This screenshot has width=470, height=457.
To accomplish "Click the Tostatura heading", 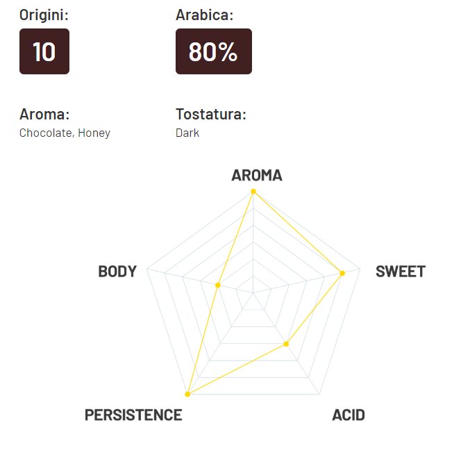I will [x=211, y=114].
